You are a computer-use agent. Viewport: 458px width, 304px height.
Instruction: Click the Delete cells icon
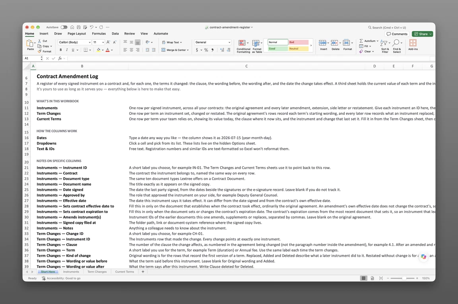pos(334,43)
